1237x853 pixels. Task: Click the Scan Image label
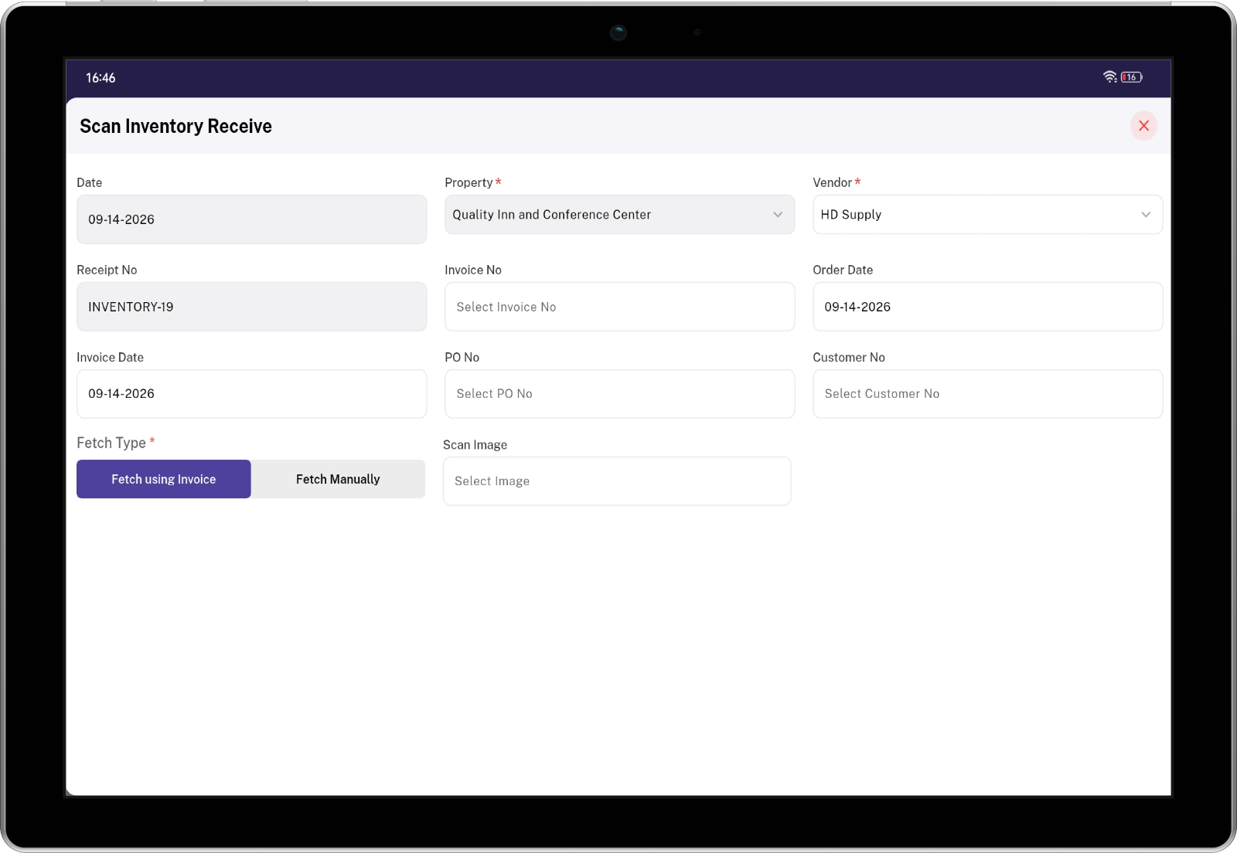click(475, 445)
